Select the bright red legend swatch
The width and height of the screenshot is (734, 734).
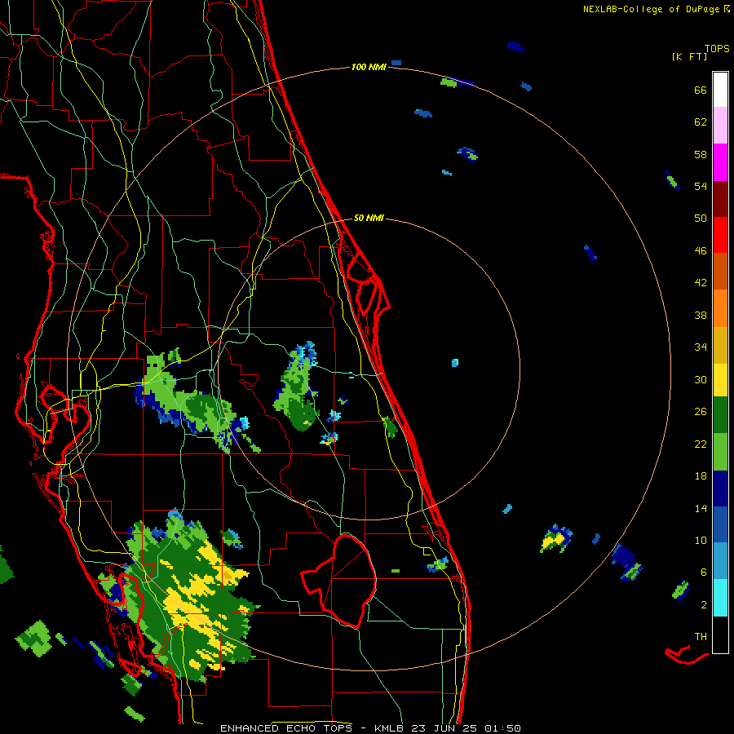point(720,235)
